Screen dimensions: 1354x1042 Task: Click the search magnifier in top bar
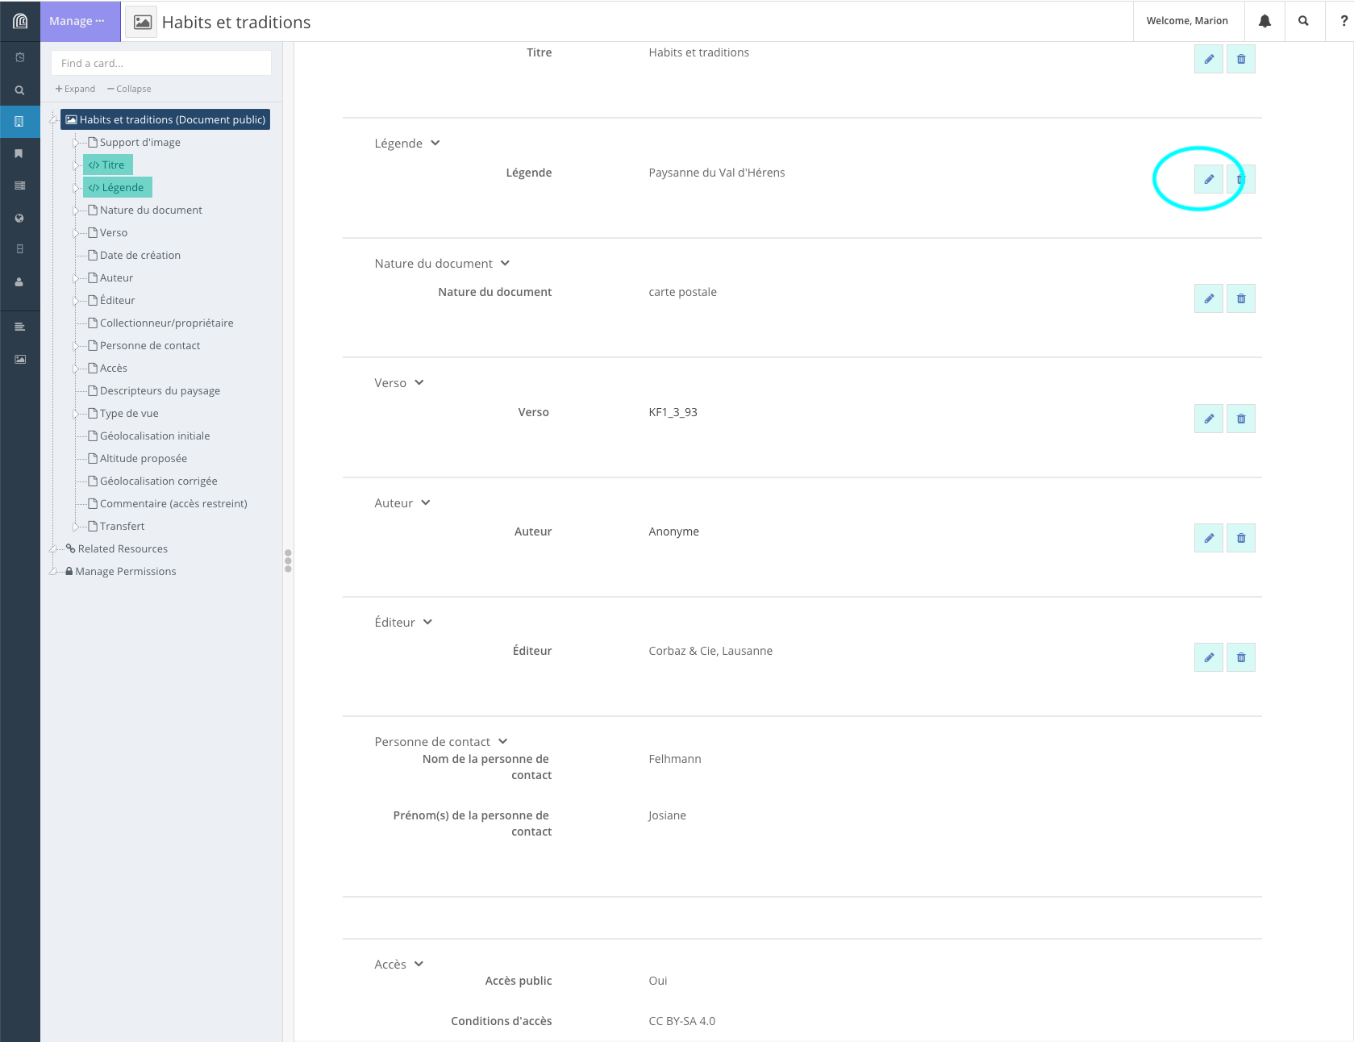[1303, 21]
